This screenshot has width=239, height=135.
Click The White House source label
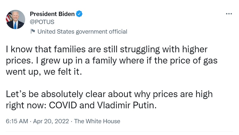click(x=97, y=121)
